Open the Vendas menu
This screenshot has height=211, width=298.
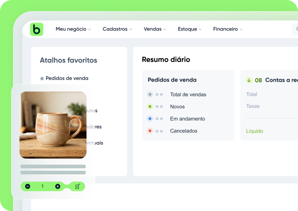point(155,29)
